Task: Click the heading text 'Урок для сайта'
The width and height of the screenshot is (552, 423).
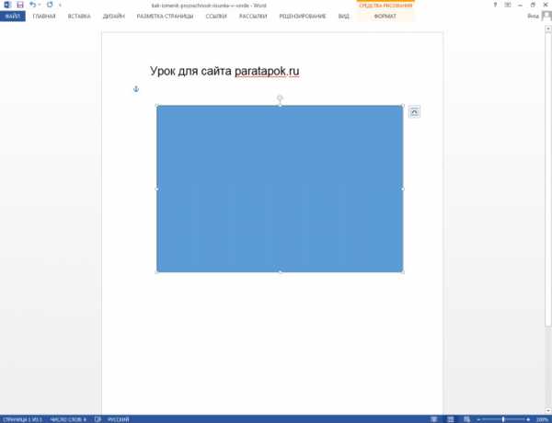Action: [190, 71]
